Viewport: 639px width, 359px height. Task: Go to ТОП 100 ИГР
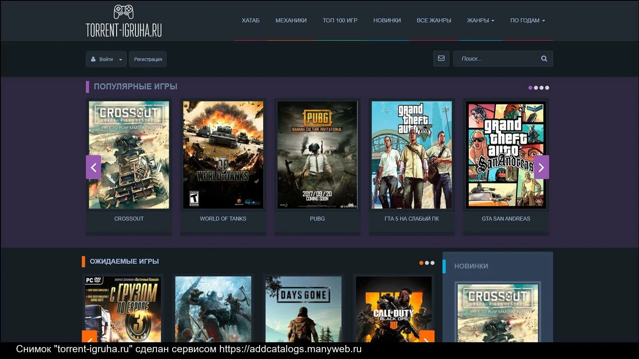(x=340, y=20)
